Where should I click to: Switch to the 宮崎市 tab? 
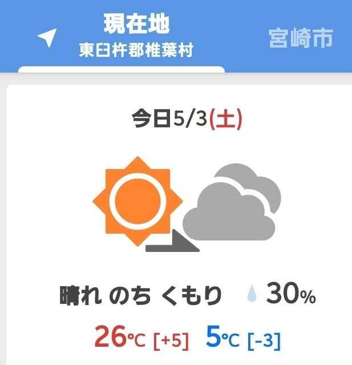[x=301, y=38]
